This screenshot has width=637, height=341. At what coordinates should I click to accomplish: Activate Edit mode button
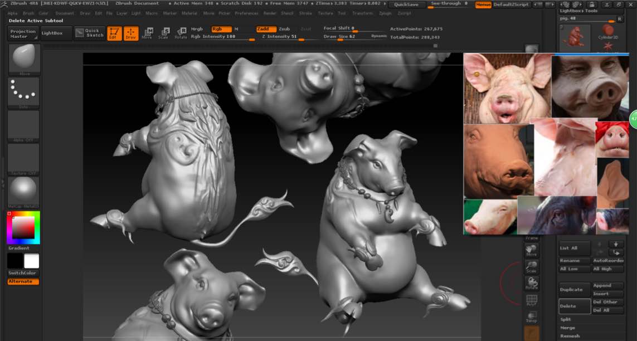point(114,33)
